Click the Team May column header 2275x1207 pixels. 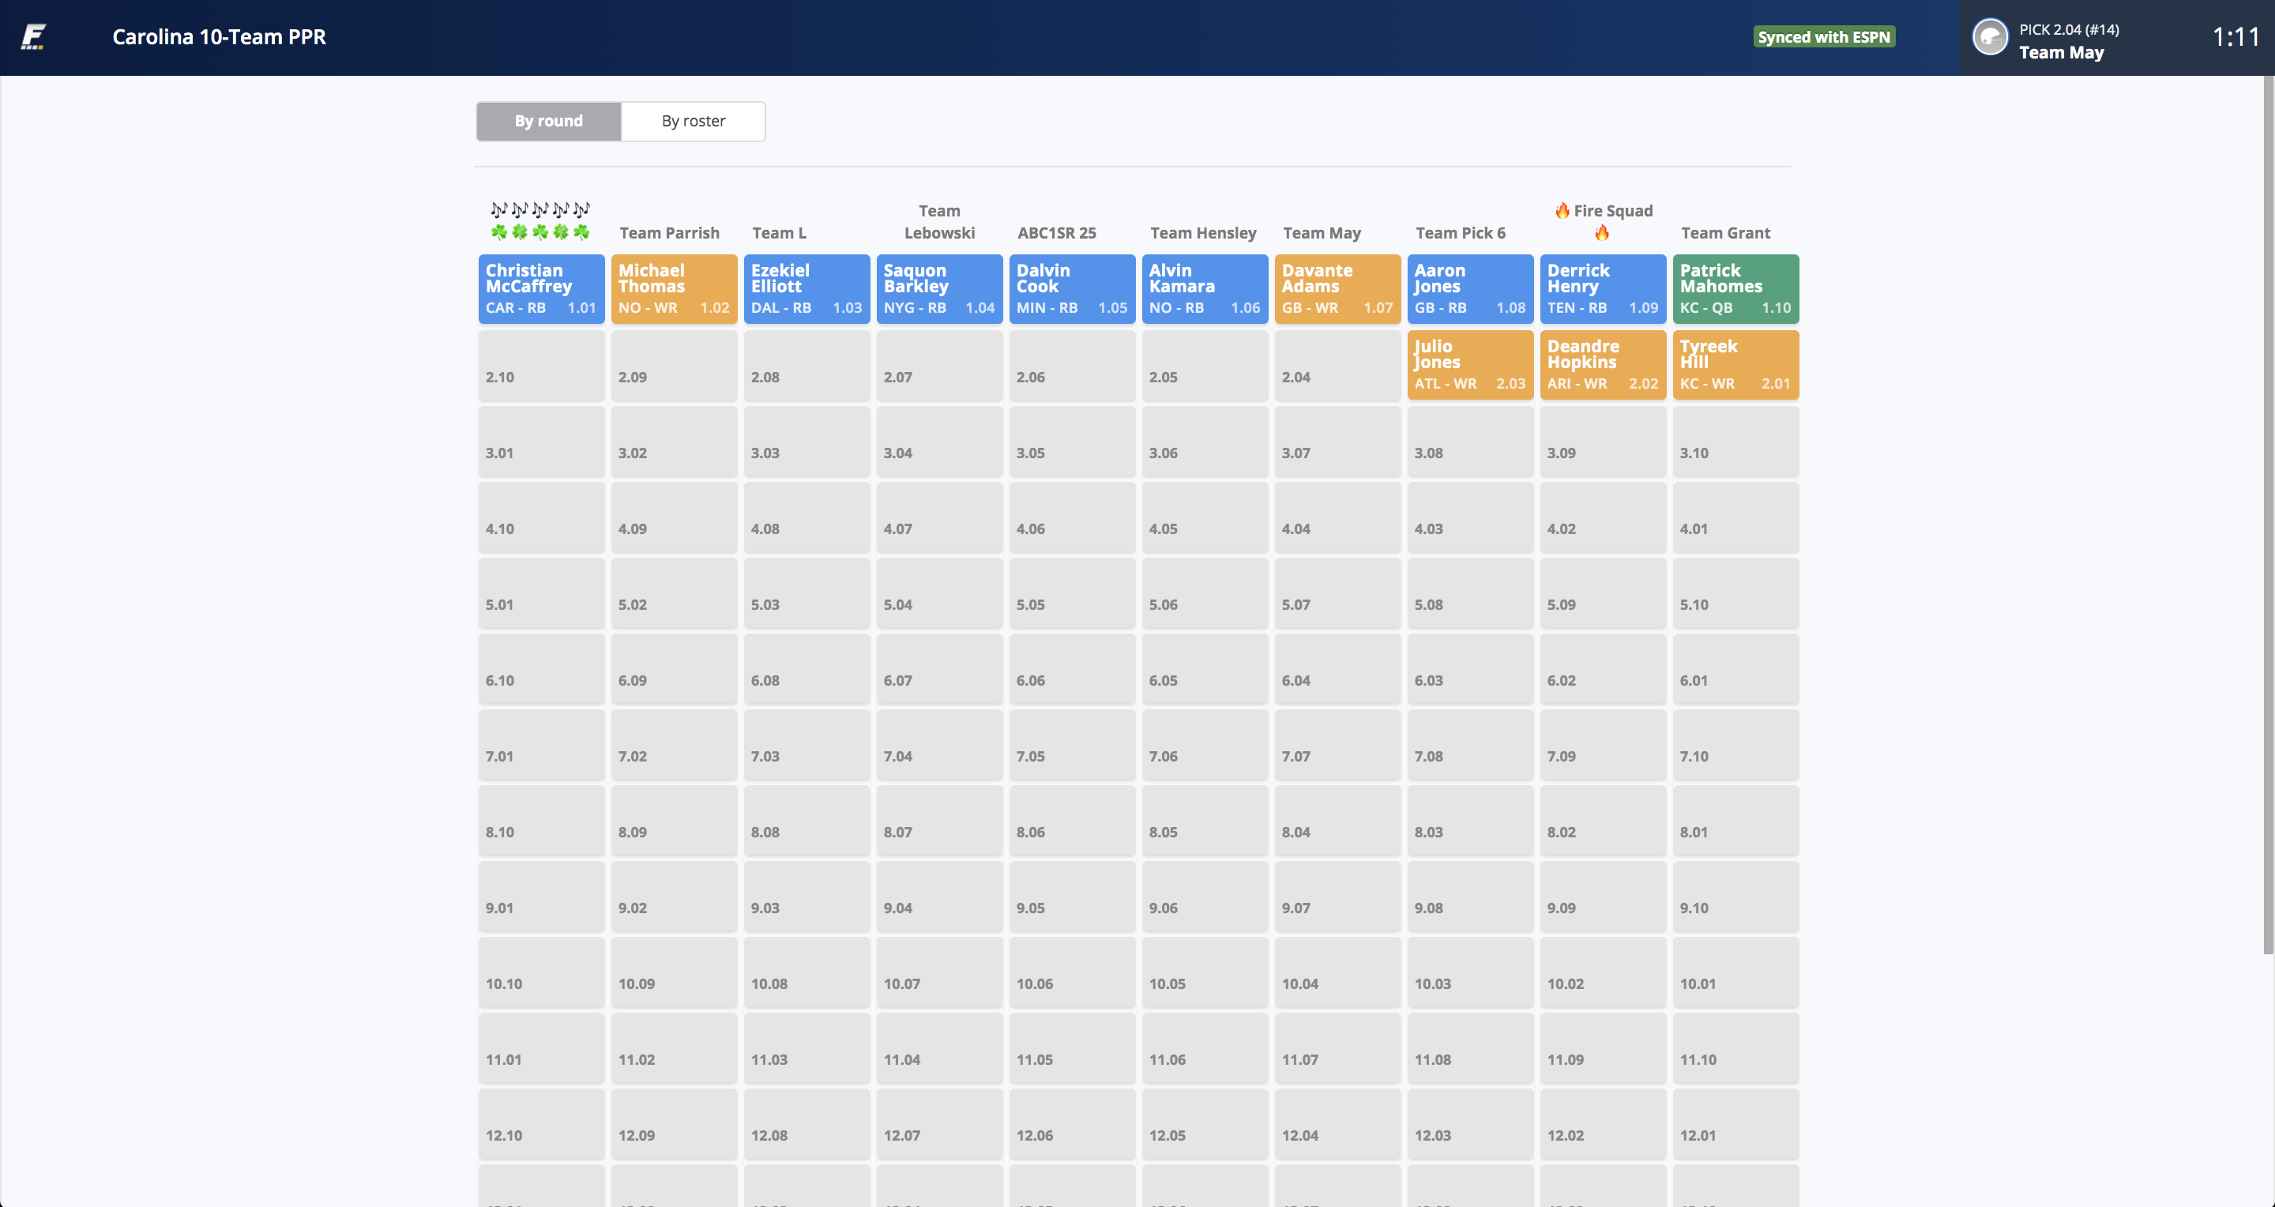click(x=1322, y=232)
